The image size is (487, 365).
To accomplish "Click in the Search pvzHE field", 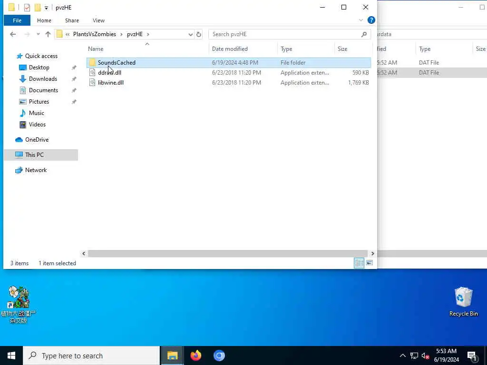I will tap(290, 34).
